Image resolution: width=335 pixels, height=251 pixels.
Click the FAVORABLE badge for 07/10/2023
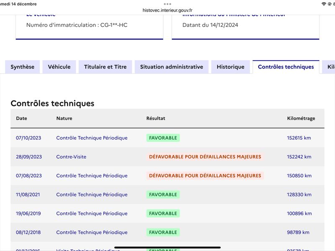click(163, 138)
